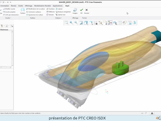Open the Rendu ribbon tab
Screen dimensions: 161x121
click(14, 6)
